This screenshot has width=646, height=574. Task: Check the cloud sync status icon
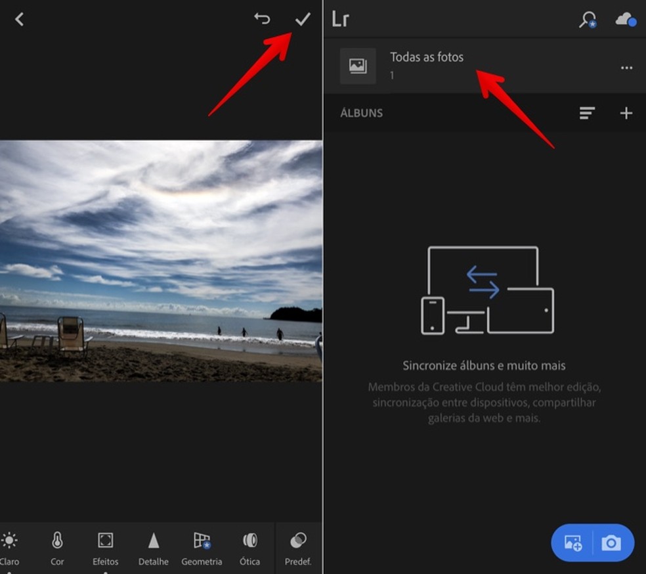[625, 20]
